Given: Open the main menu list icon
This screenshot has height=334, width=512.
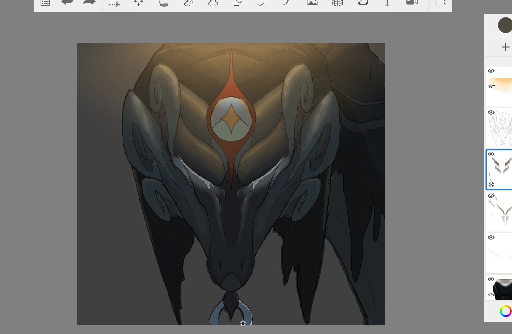Looking at the screenshot, I should 45,2.
